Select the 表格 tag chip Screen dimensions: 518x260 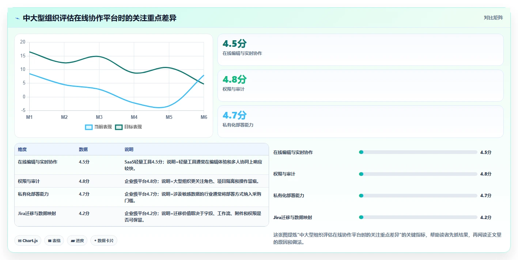[54, 241]
